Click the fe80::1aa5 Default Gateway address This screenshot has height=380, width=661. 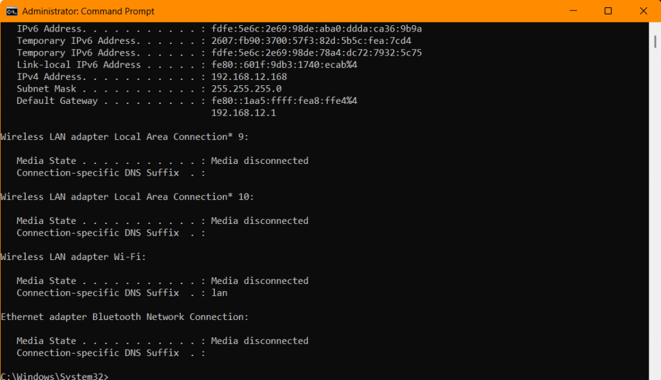tap(284, 101)
